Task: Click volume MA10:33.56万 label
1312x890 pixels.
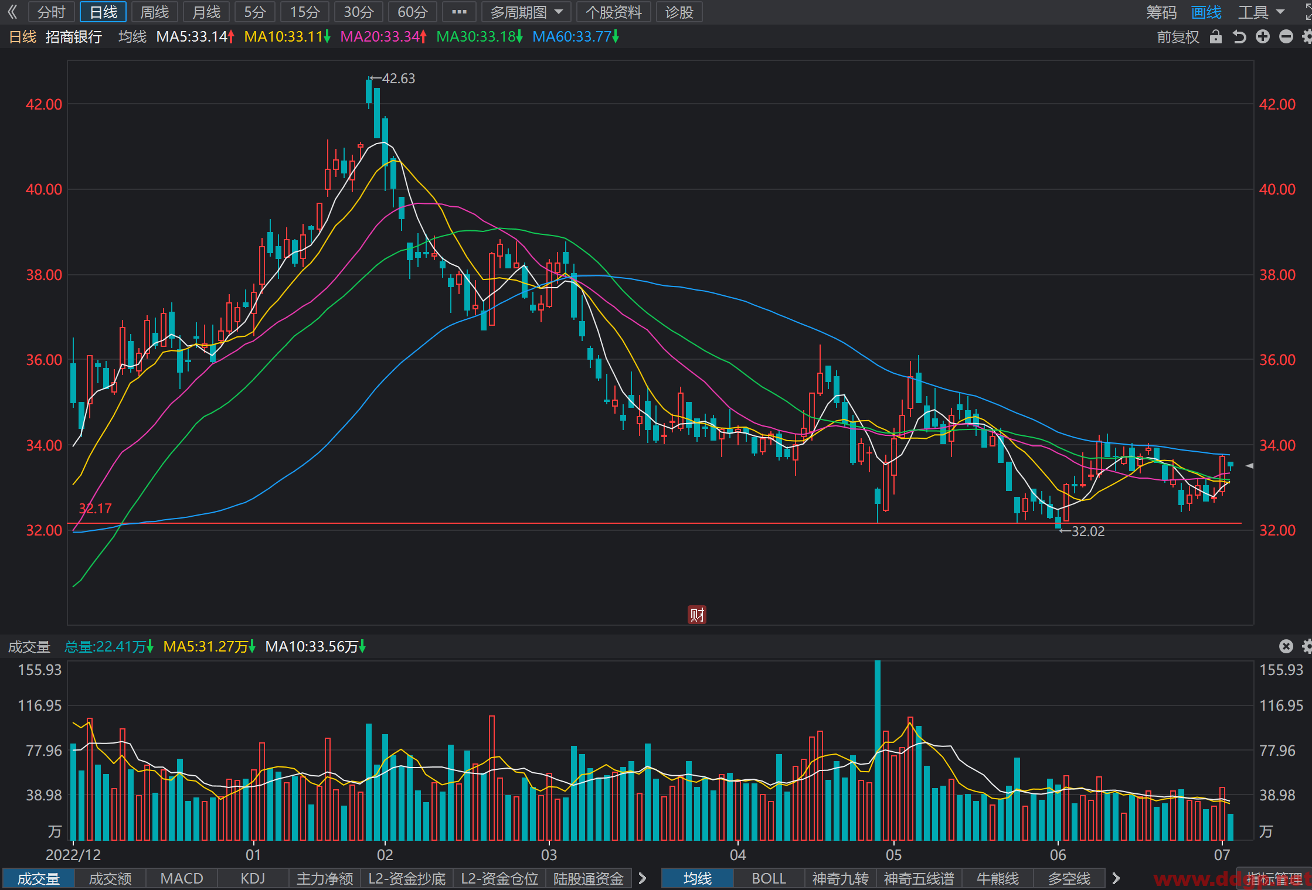Action: [x=315, y=646]
